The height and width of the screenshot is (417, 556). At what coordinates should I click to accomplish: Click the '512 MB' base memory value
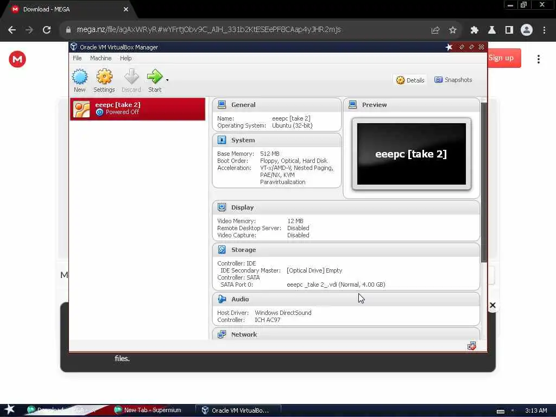[x=270, y=154]
